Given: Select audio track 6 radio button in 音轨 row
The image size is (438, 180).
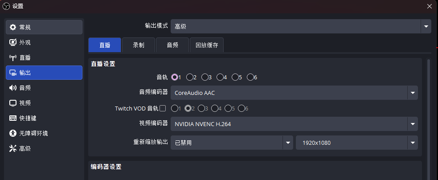Looking at the screenshot, I should pyautogui.click(x=250, y=77).
